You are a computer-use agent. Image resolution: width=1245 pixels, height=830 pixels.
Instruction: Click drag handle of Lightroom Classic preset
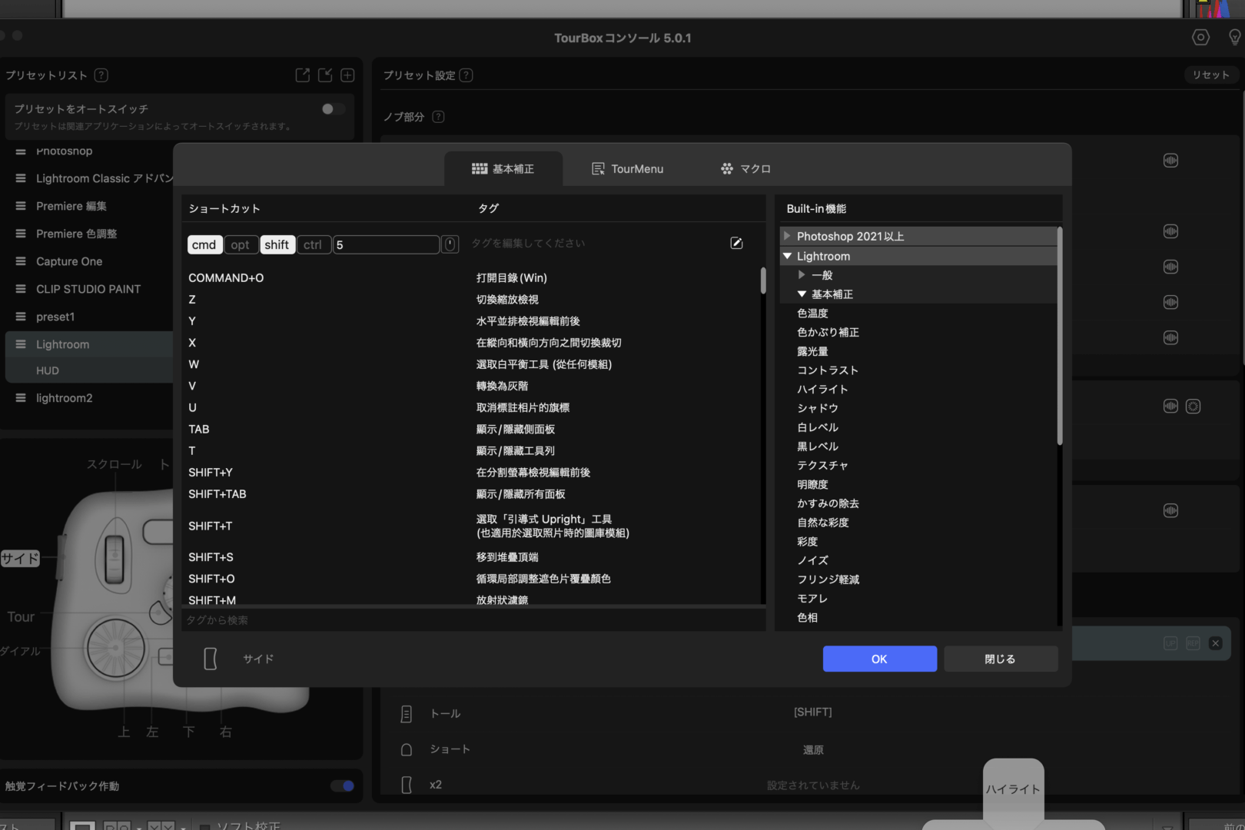click(x=21, y=178)
